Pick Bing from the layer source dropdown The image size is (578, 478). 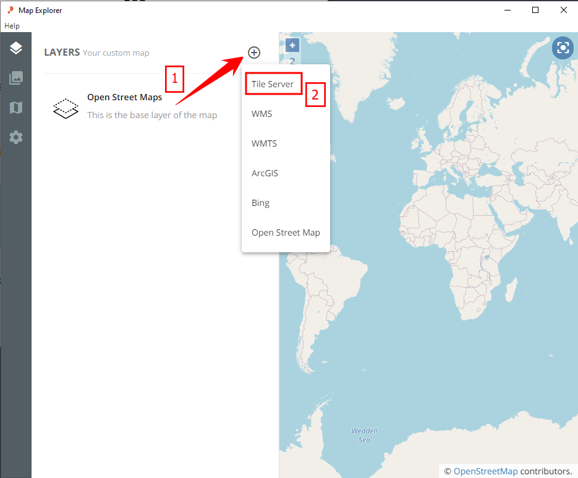pyautogui.click(x=260, y=203)
